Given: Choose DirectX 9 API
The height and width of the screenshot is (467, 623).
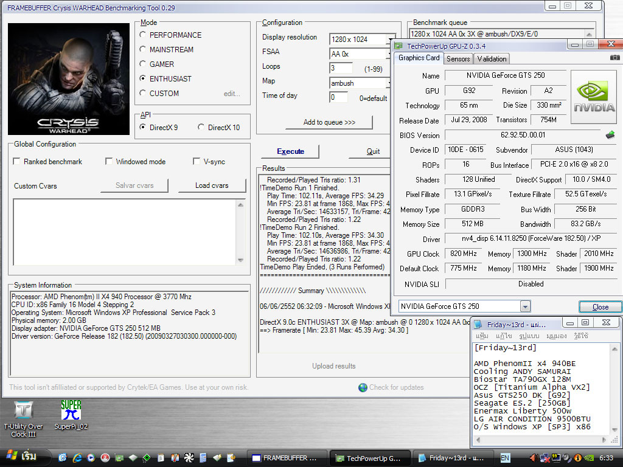Looking at the screenshot, I should [159, 127].
